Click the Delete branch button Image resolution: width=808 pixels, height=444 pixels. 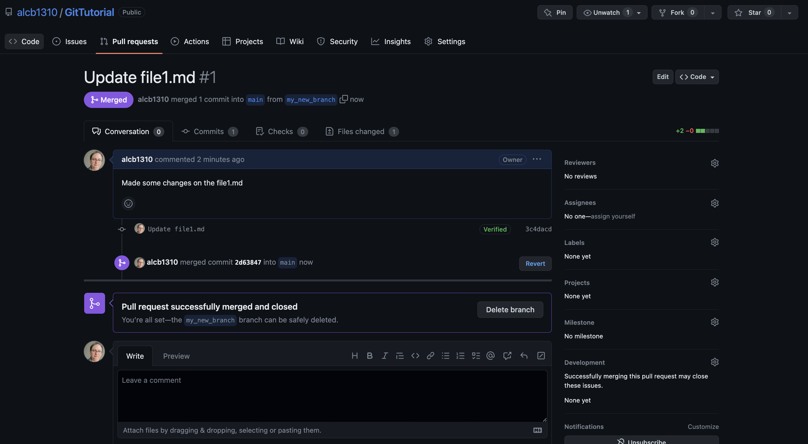click(x=510, y=309)
